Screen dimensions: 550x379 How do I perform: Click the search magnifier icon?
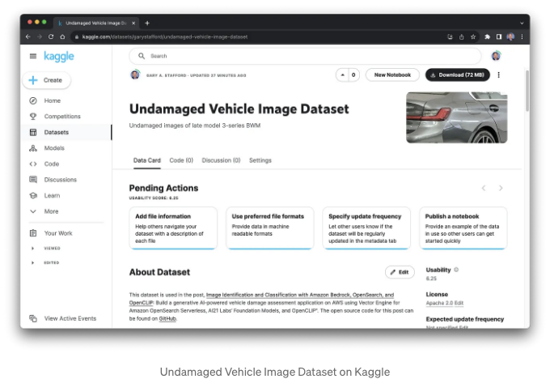click(142, 56)
